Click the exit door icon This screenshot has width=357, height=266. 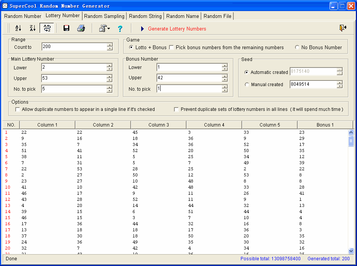343,28
